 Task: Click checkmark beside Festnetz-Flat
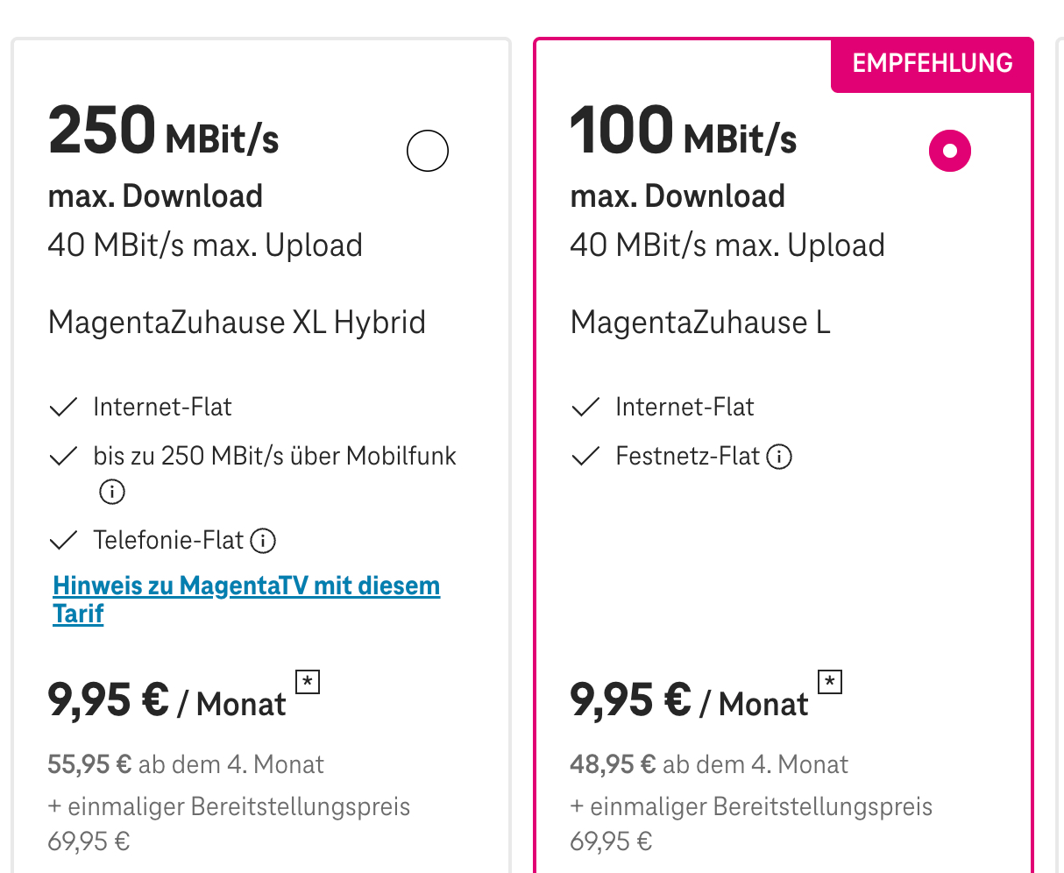coord(585,457)
